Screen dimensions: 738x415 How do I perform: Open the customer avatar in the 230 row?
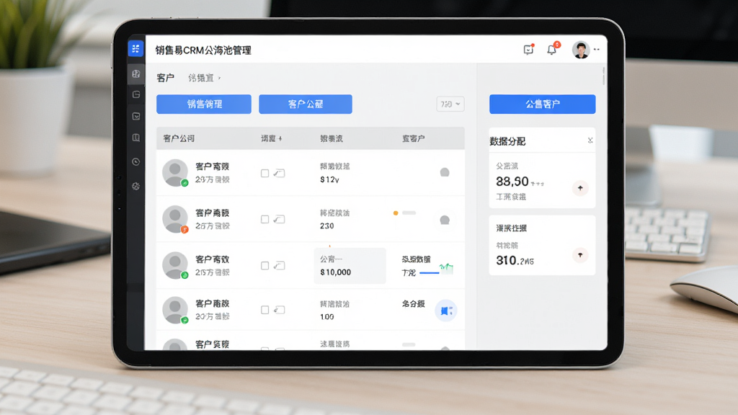(x=175, y=219)
